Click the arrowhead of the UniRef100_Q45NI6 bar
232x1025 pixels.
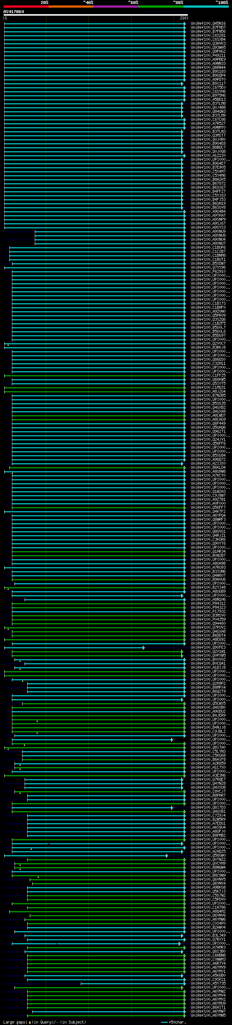185,24
